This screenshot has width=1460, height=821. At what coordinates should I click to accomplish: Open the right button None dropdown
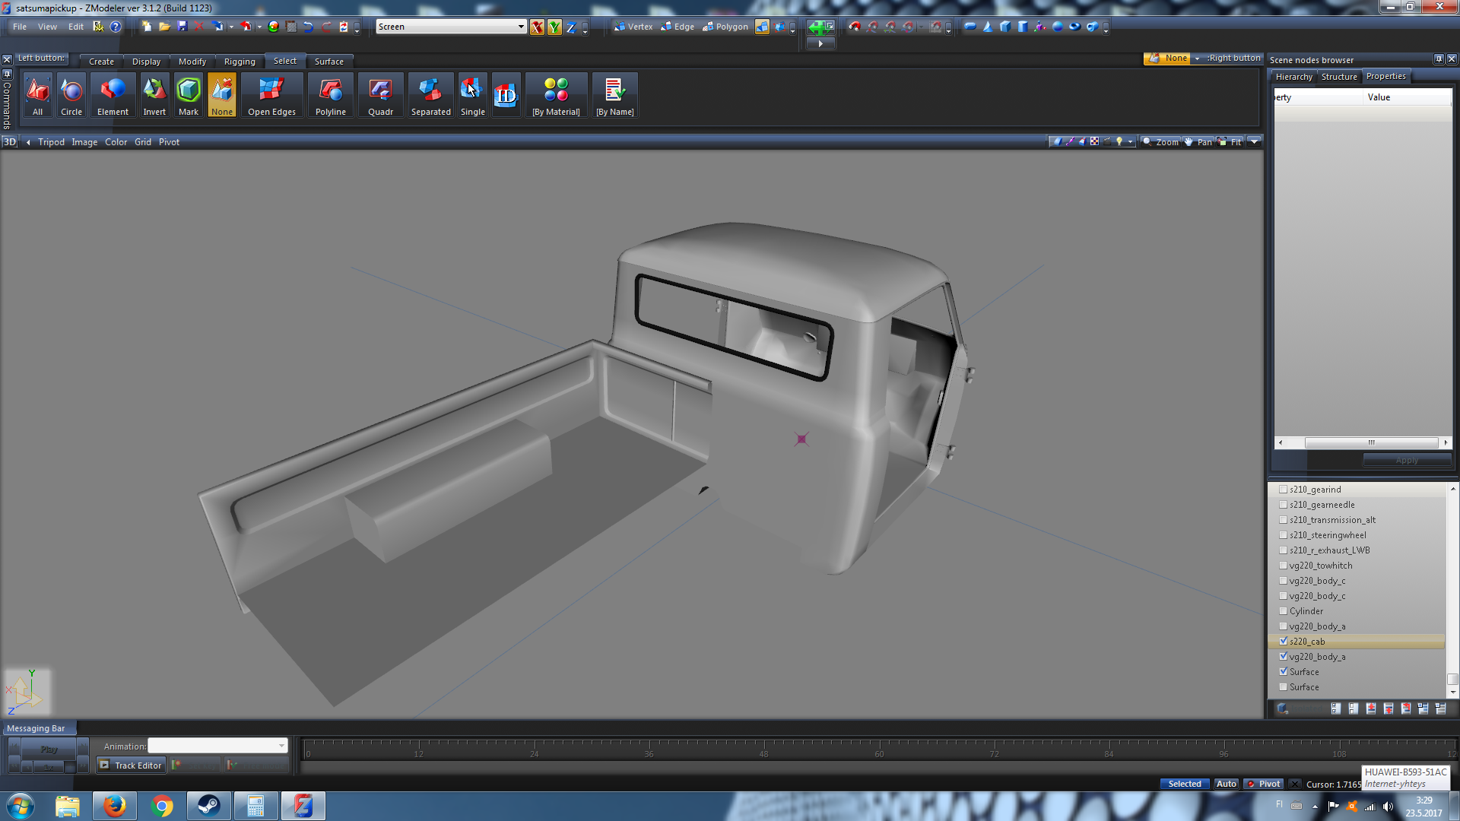[1197, 59]
